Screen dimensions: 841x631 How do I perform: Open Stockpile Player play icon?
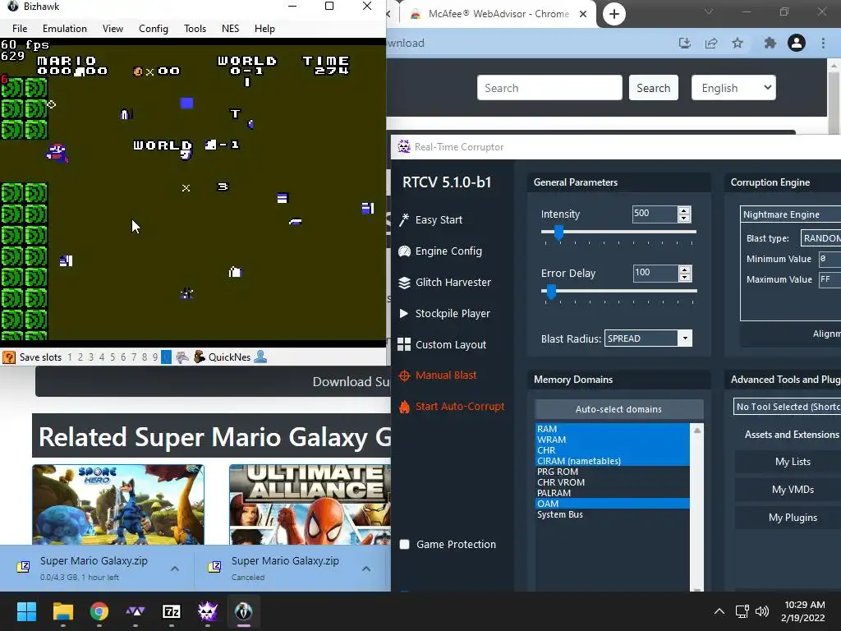coord(404,313)
